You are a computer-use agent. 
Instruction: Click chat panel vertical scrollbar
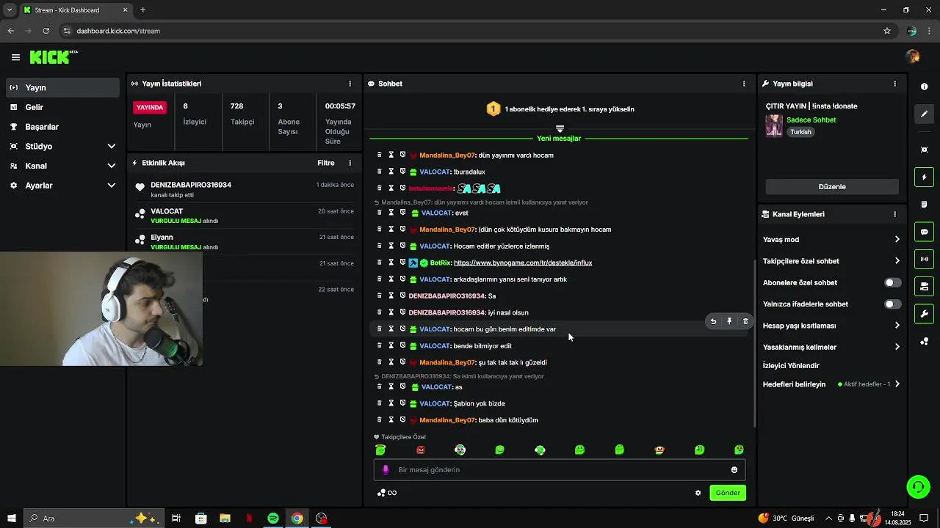coord(754,343)
